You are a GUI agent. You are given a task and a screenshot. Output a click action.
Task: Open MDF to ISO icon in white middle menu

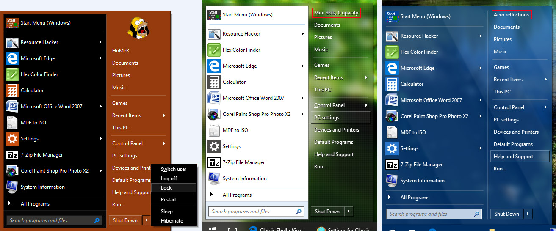pos(214,130)
